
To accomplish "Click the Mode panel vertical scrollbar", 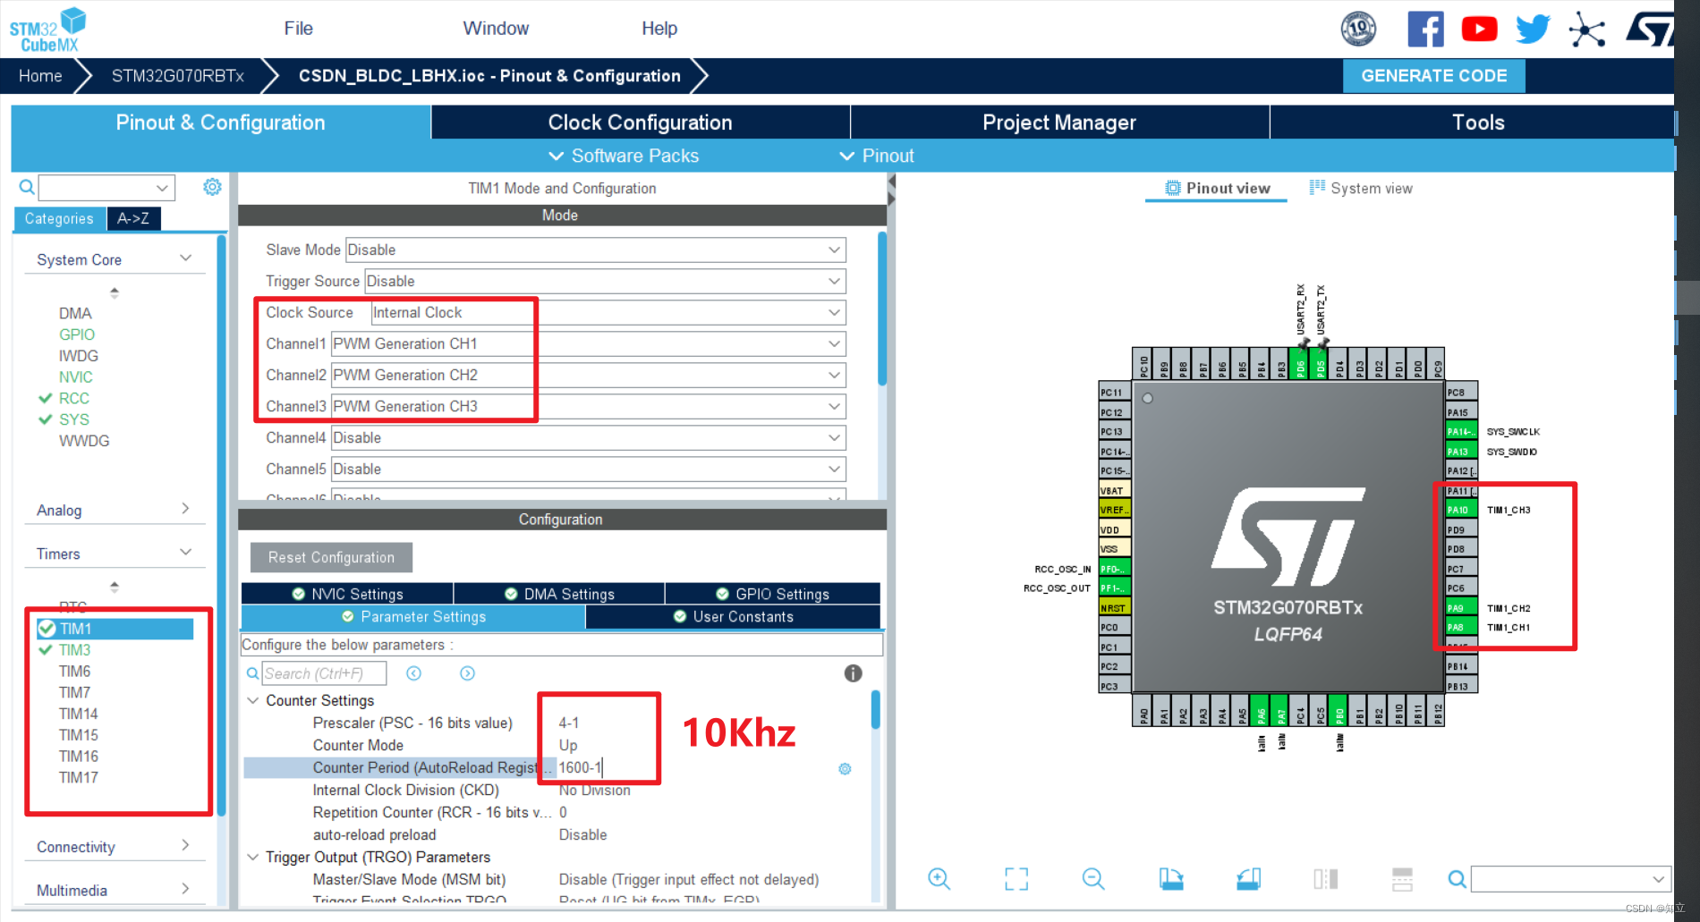I will (x=882, y=309).
